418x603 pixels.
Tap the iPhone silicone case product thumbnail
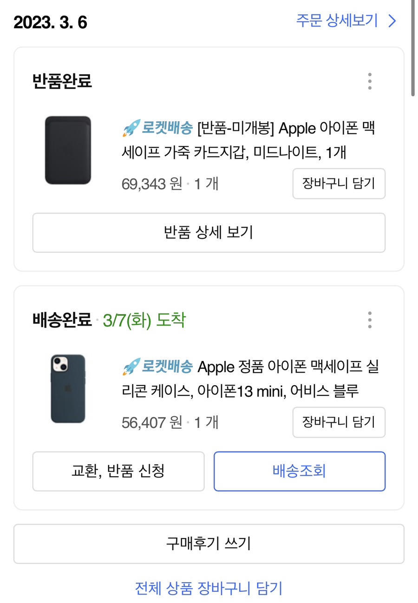point(68,388)
